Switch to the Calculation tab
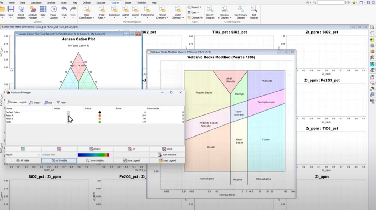The height and width of the screenshot is (210, 376). 36,2
